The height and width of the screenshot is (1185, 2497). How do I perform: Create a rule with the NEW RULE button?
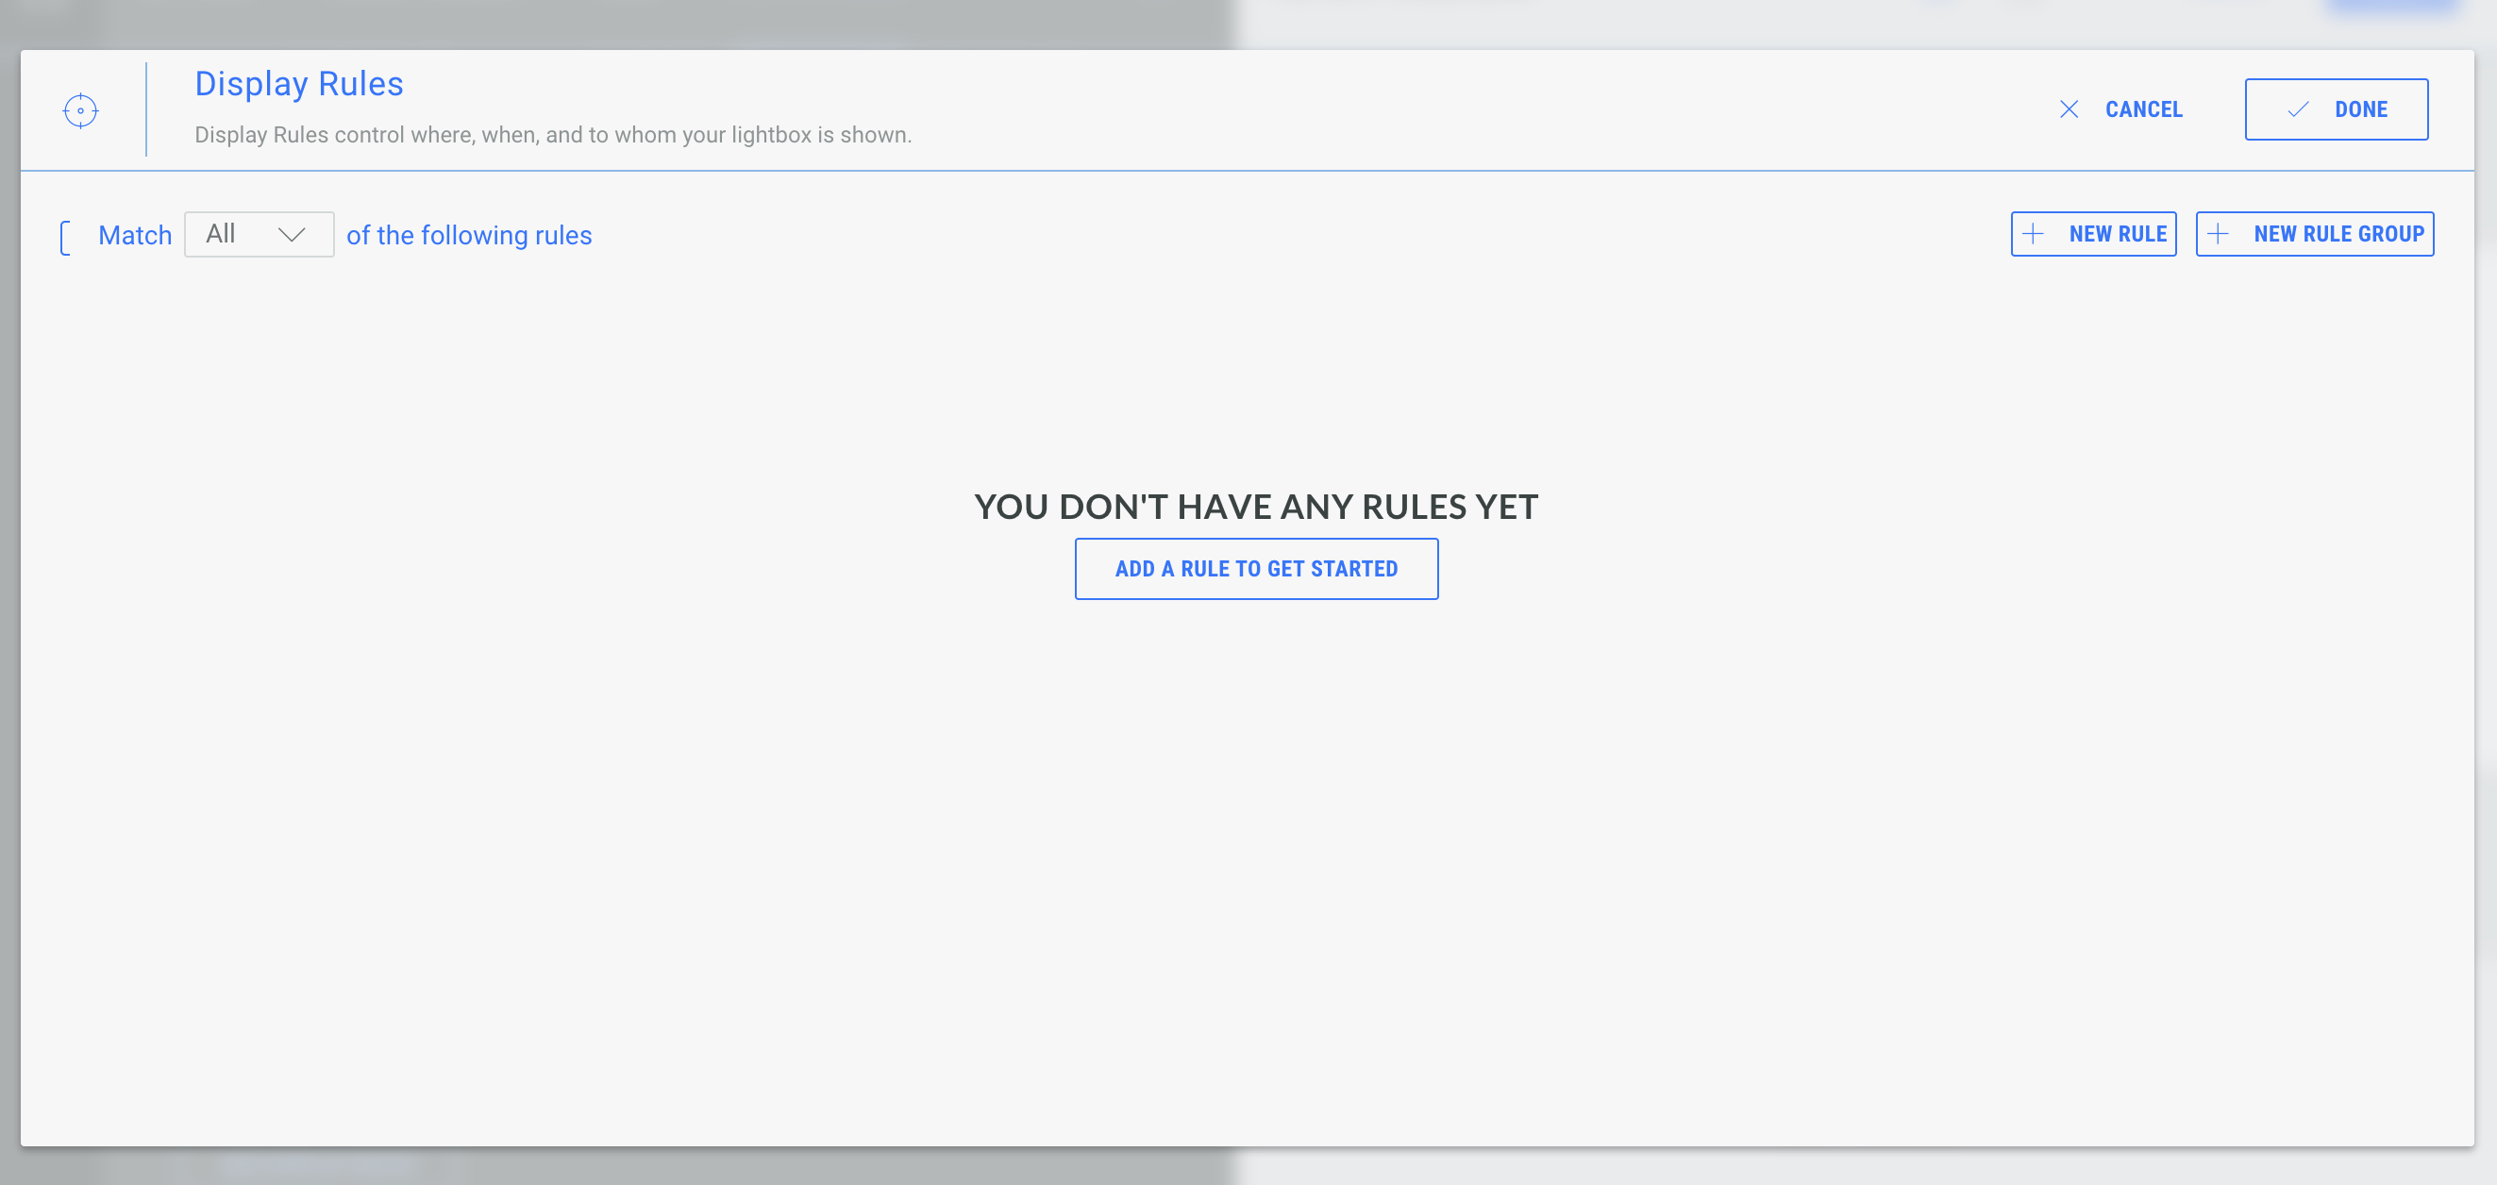tap(2093, 234)
